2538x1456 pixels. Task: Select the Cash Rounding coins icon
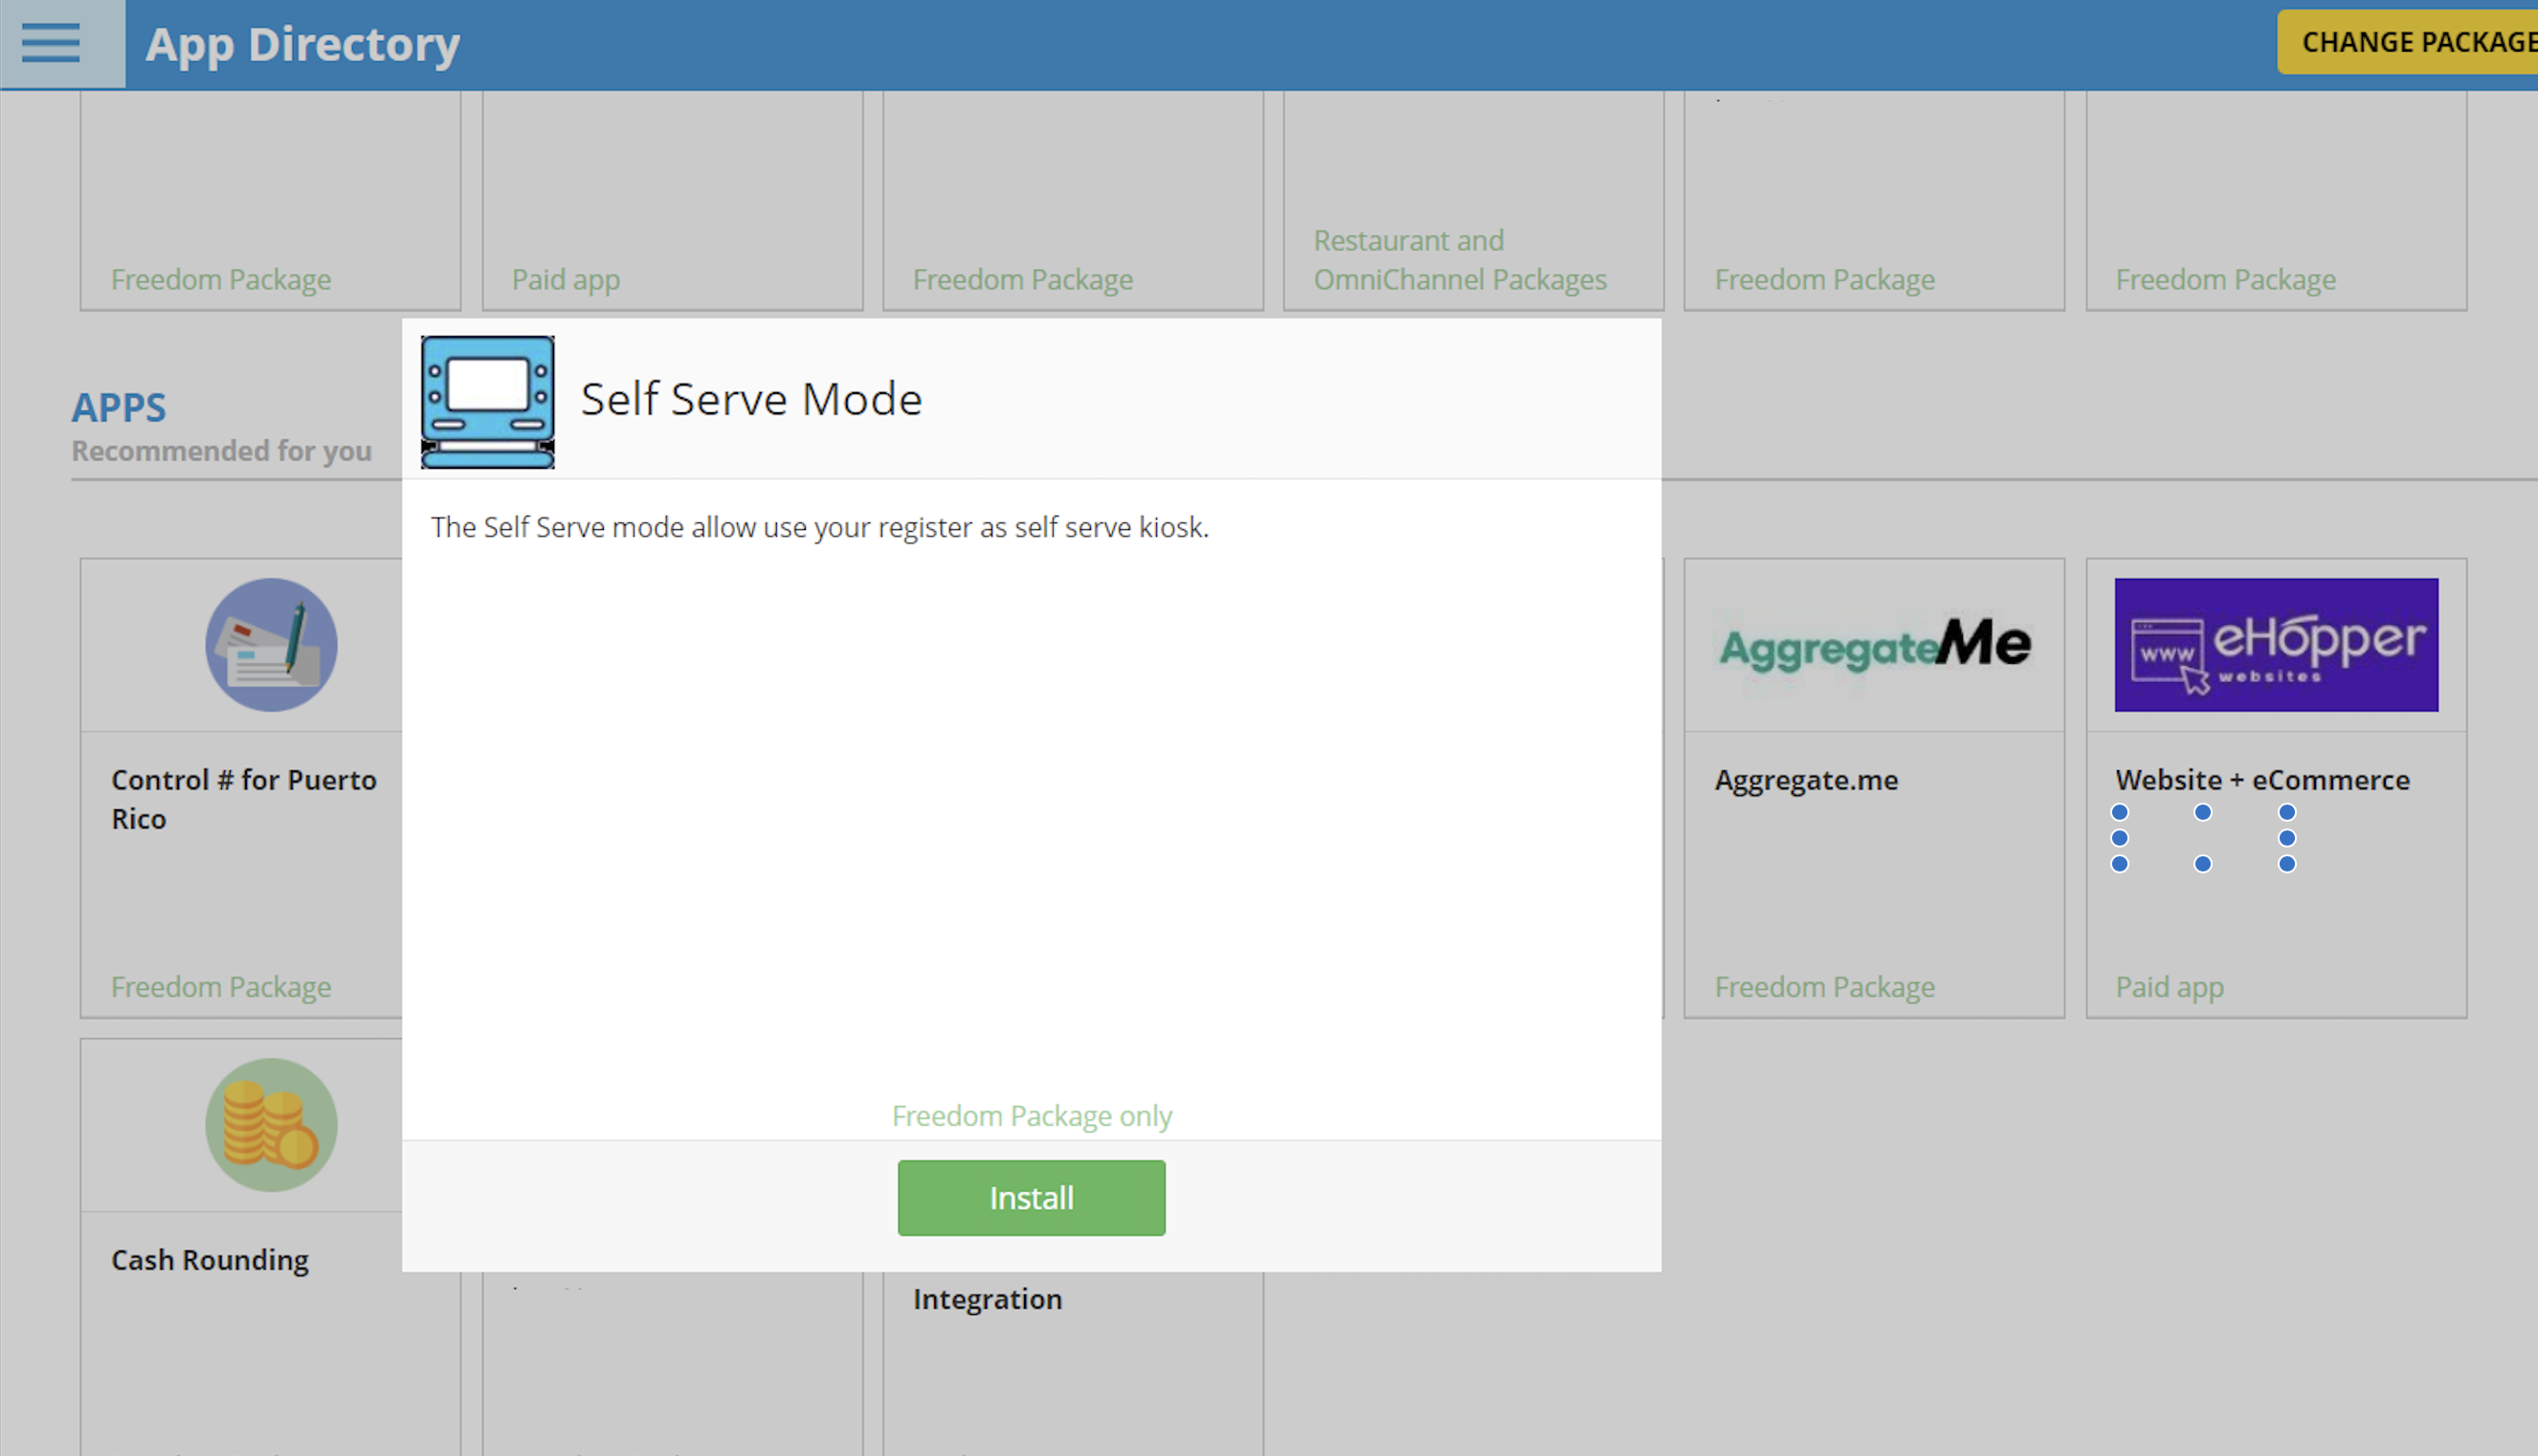click(x=271, y=1125)
